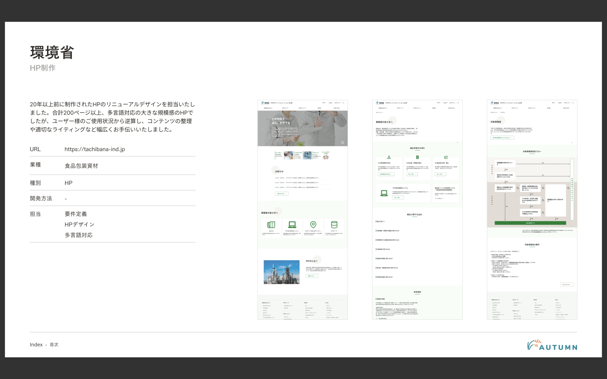This screenshot has height=379, width=607.
Task: Click the hero image reading 化学物質を適正に管理する
Action: click(302, 128)
